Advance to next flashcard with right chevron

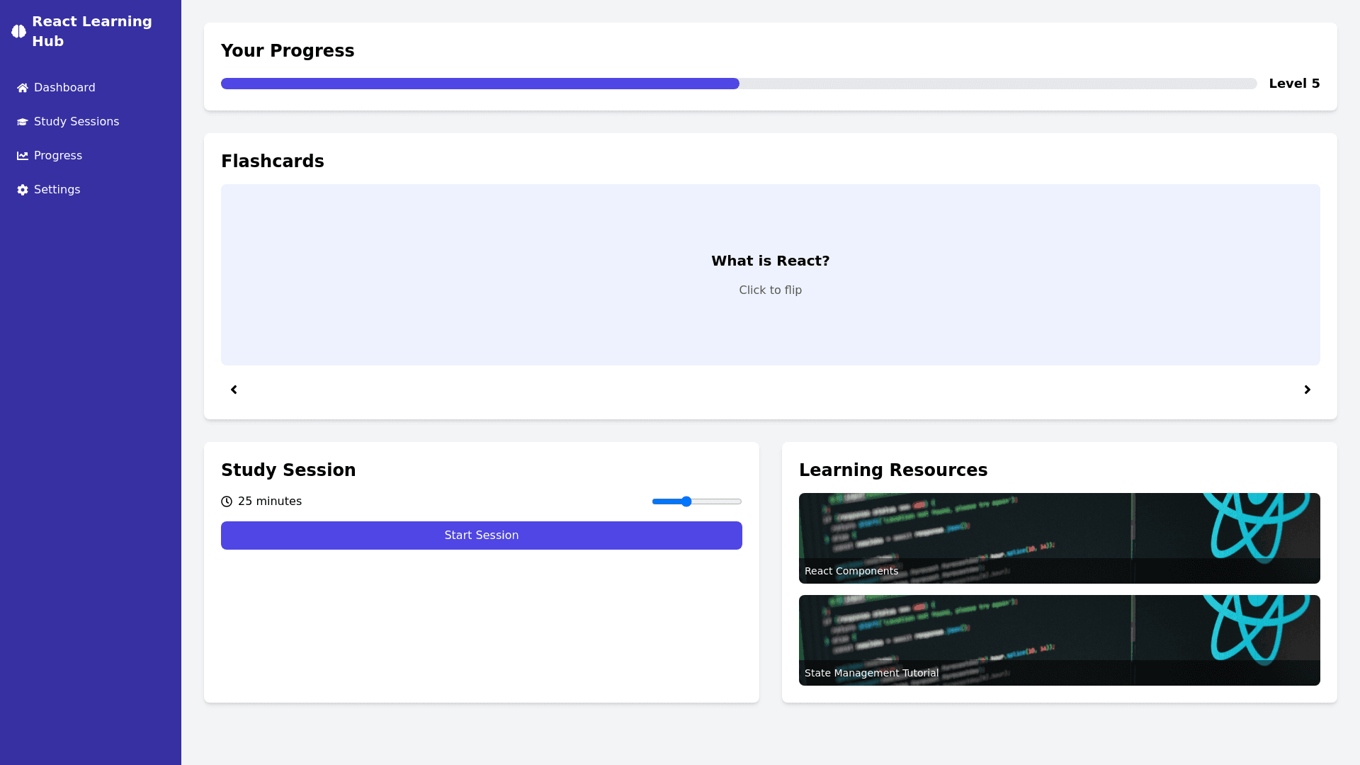click(1307, 390)
